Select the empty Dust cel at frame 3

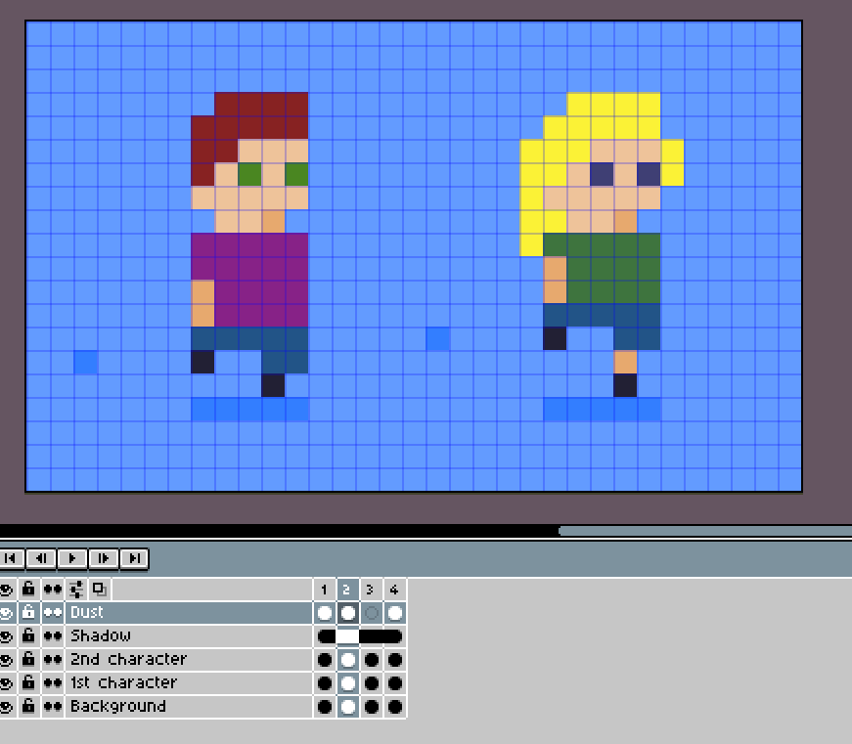(x=371, y=613)
